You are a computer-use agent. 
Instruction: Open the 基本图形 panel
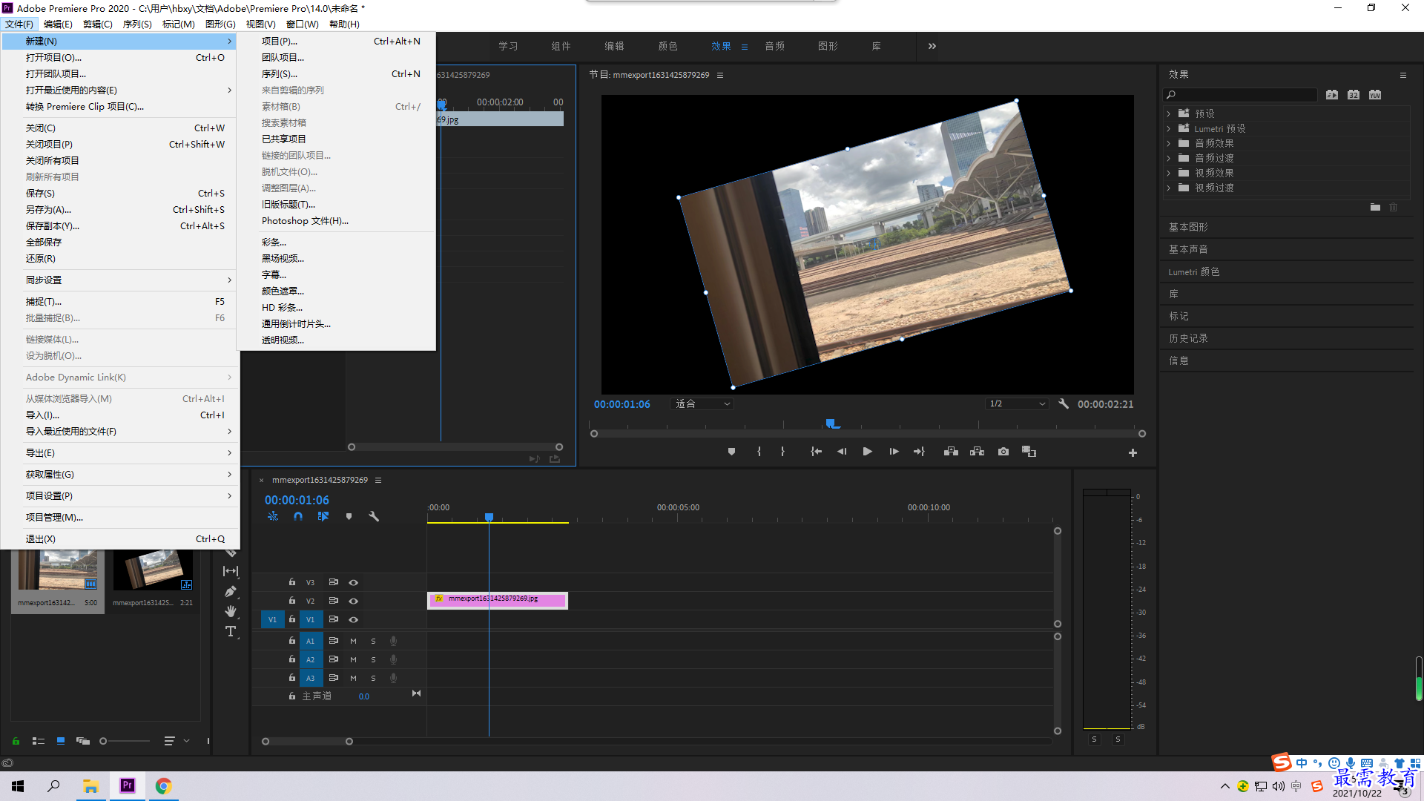[1188, 227]
